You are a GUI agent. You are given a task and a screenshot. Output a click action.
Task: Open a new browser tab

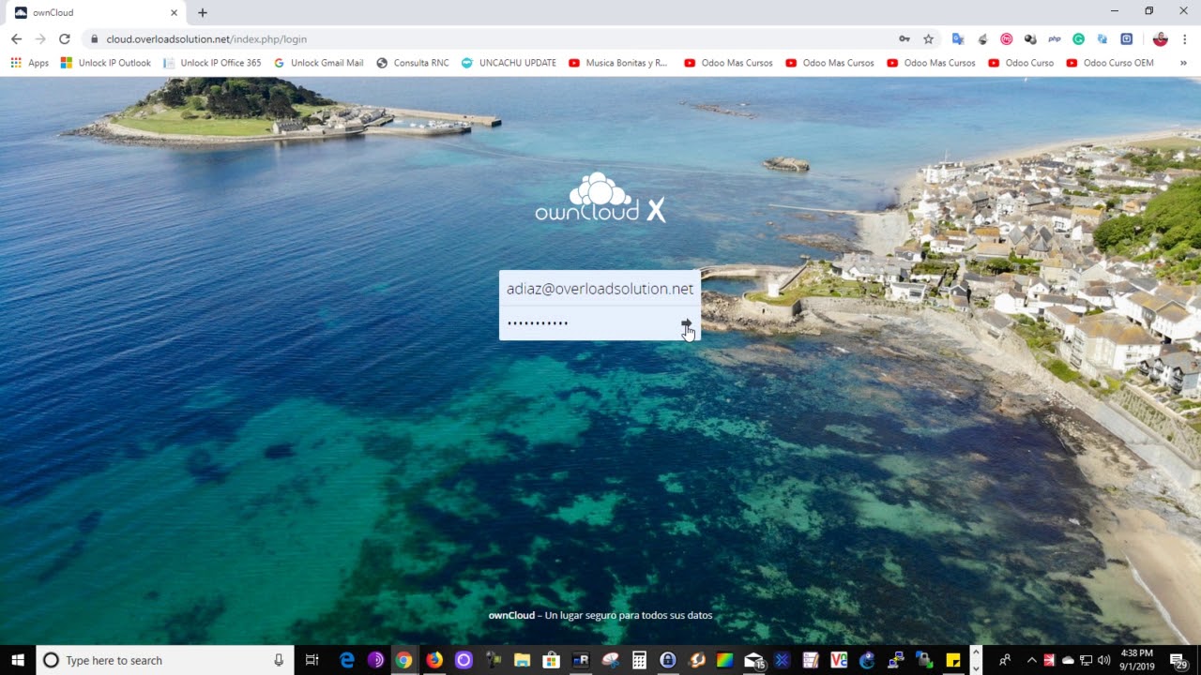tap(202, 13)
